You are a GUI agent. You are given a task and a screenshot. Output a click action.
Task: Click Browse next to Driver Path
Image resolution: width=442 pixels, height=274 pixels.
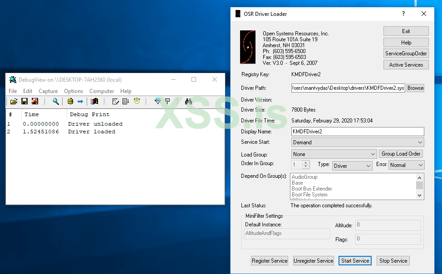[x=415, y=88]
